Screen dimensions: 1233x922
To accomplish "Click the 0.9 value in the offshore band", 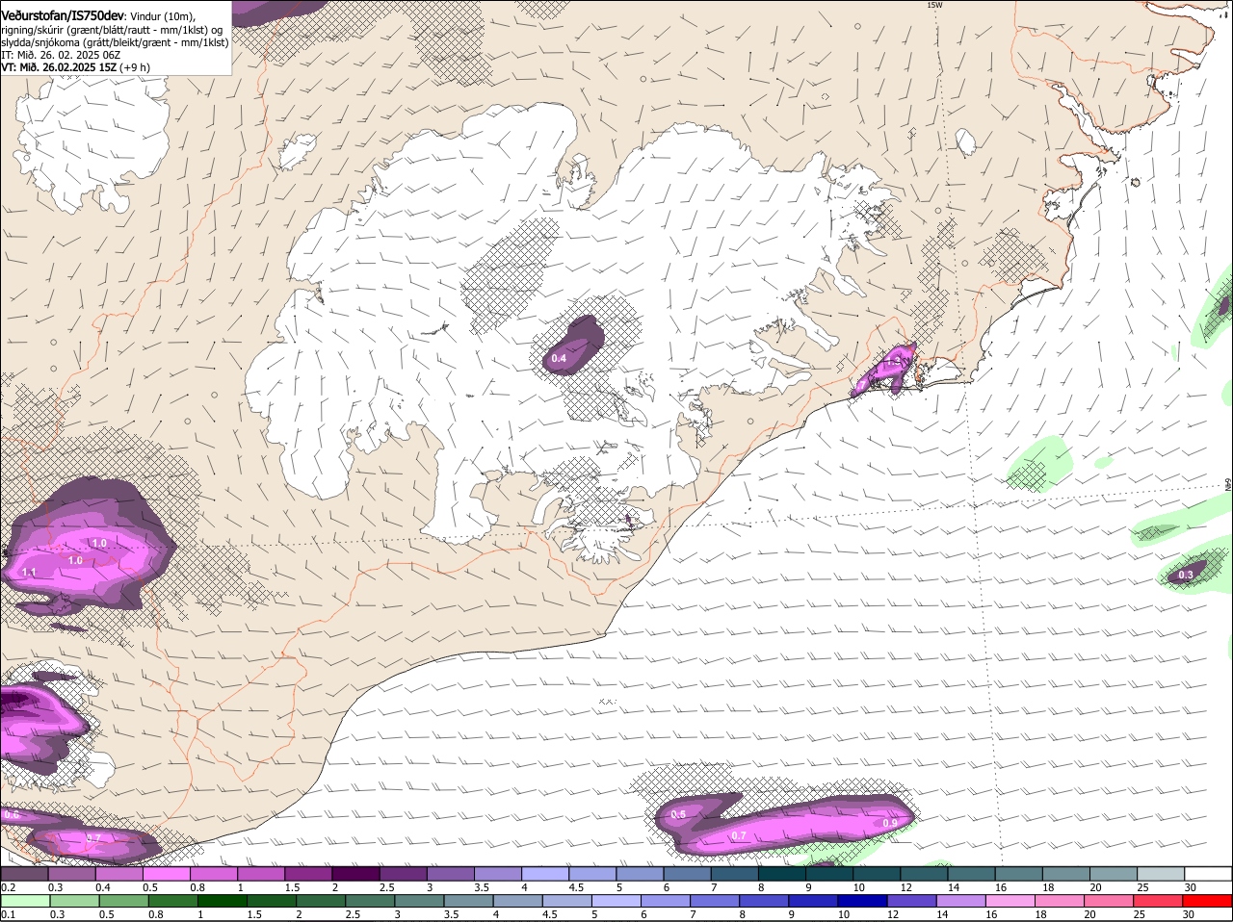I will point(890,823).
